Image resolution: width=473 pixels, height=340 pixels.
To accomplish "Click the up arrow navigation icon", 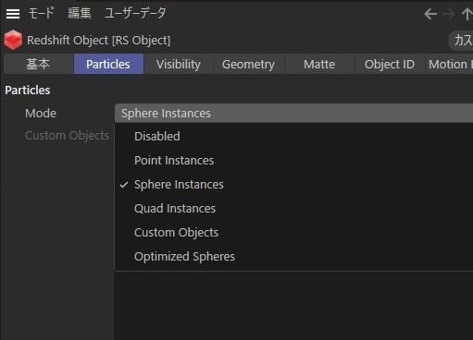I will 467,14.
